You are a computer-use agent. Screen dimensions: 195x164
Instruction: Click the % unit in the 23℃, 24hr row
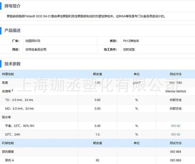click(136, 134)
